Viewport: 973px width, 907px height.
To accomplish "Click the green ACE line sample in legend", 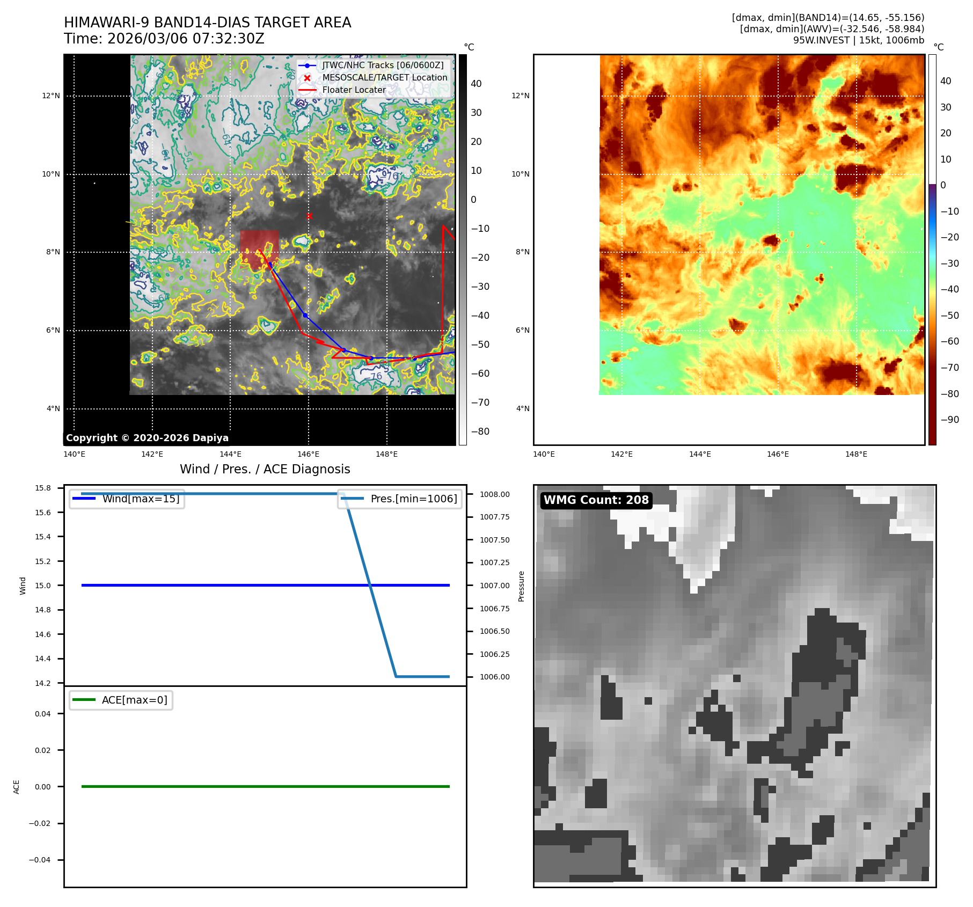I will [84, 700].
